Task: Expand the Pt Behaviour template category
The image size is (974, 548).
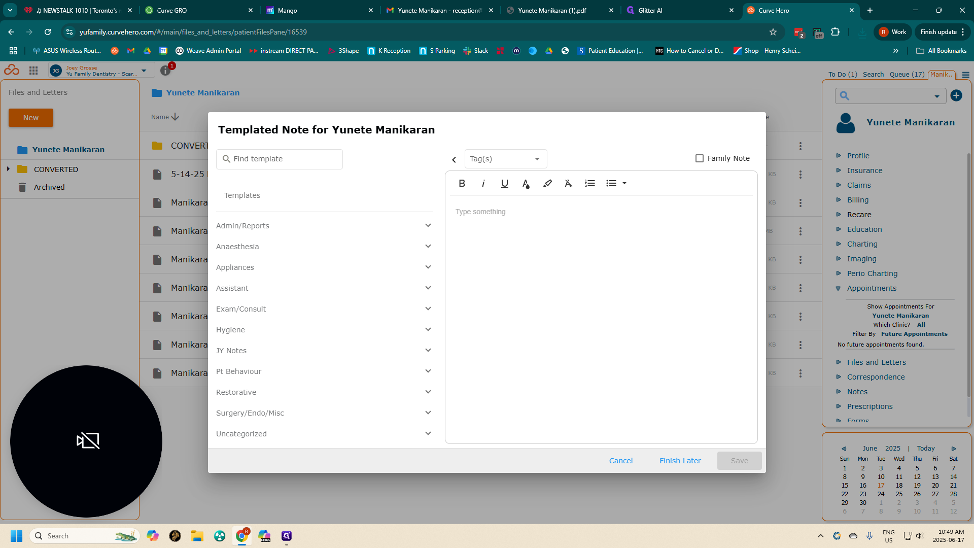Action: (324, 371)
